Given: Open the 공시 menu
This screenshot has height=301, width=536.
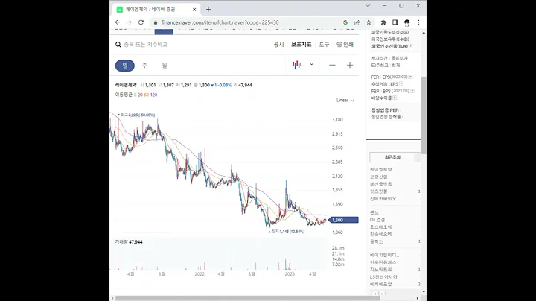Looking at the screenshot, I should 278,45.
